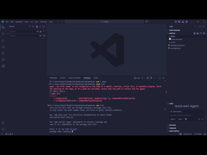Toggle Primary Side Bar visibility
Image resolution: width=207 pixels, height=155 pixels.
tap(179, 22)
